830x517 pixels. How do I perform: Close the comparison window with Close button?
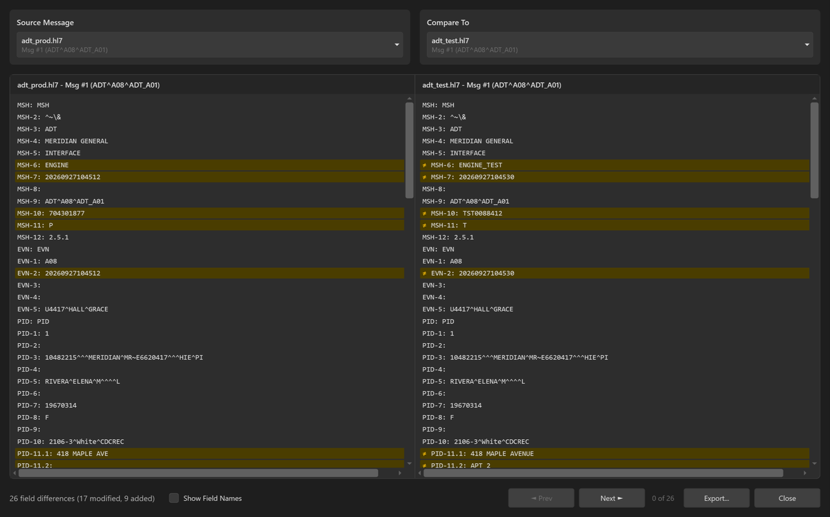787,498
